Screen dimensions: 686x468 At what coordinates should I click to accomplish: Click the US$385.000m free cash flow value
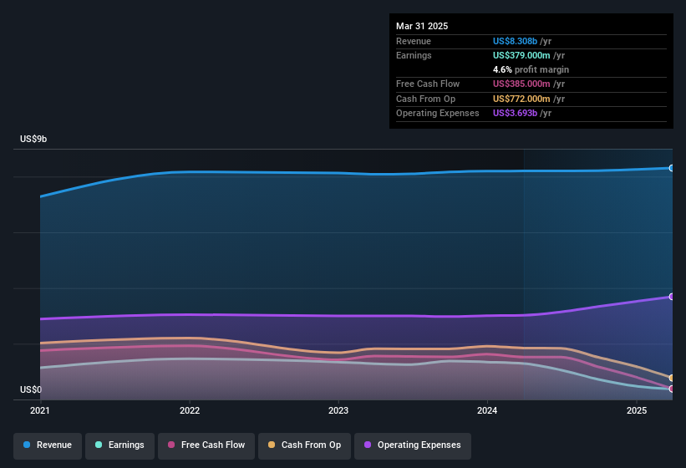(x=521, y=84)
